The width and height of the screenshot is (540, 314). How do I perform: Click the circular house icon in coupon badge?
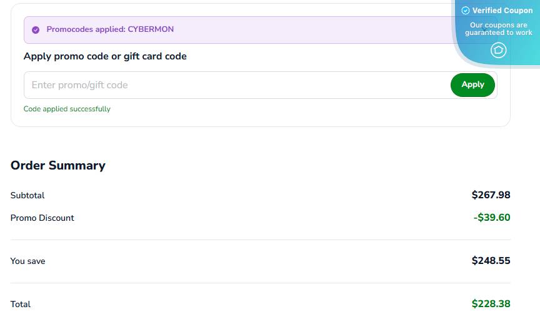point(498,50)
